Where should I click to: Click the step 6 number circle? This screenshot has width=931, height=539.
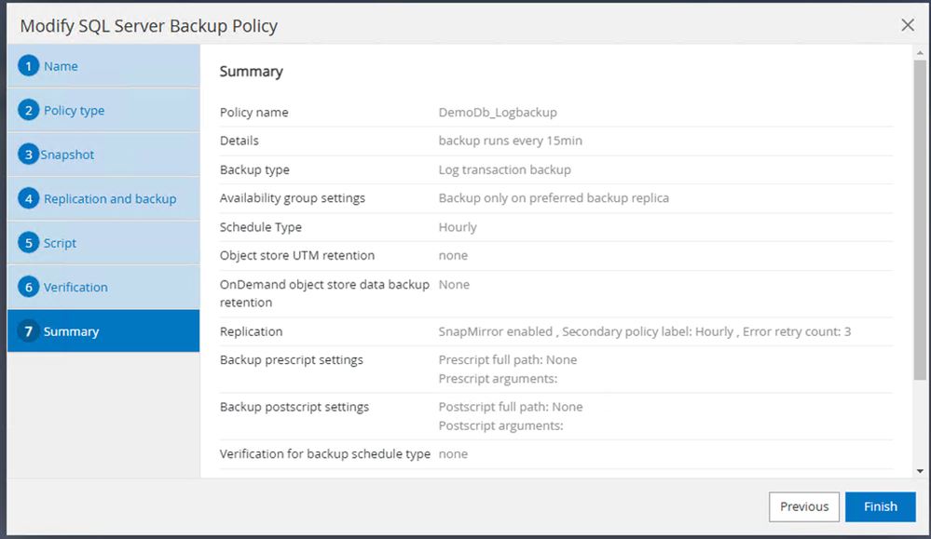(29, 288)
